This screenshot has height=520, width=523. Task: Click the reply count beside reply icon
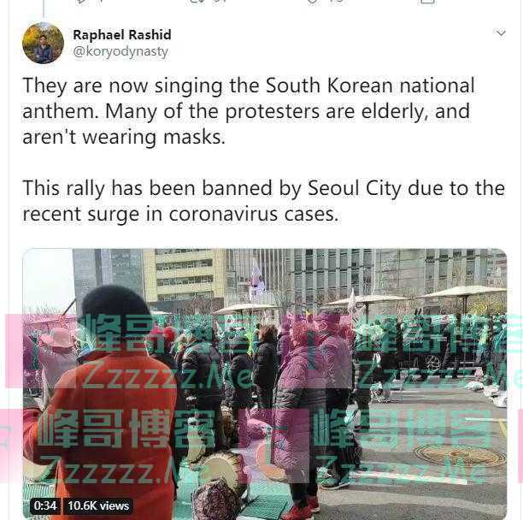pos(101,2)
